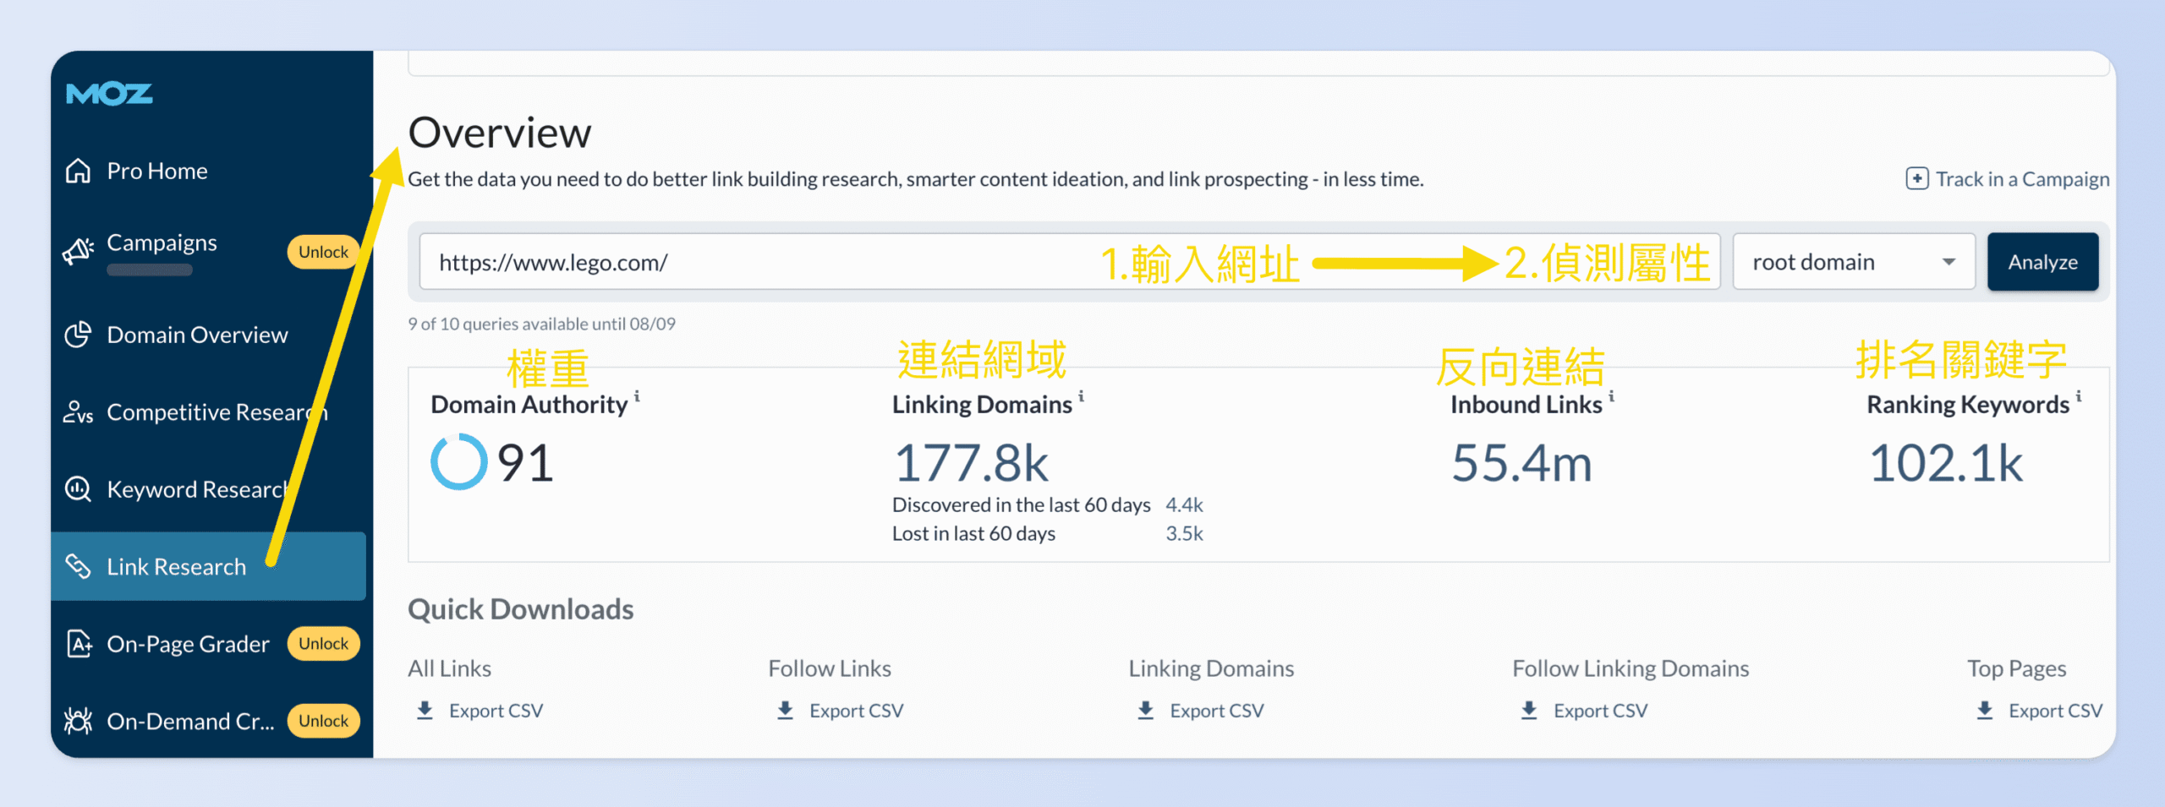Select the Pro Home house icon
The height and width of the screenshot is (807, 2165).
pyautogui.click(x=78, y=170)
